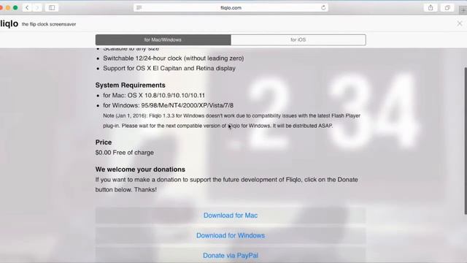The height and width of the screenshot is (263, 467).
Task: Click the Download for Mac link
Action: point(231,216)
